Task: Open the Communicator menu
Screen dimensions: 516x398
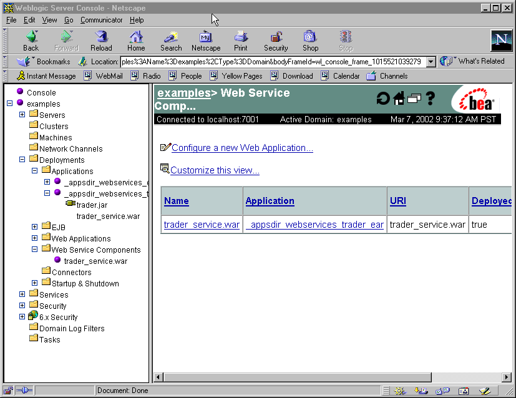Action: tap(101, 20)
